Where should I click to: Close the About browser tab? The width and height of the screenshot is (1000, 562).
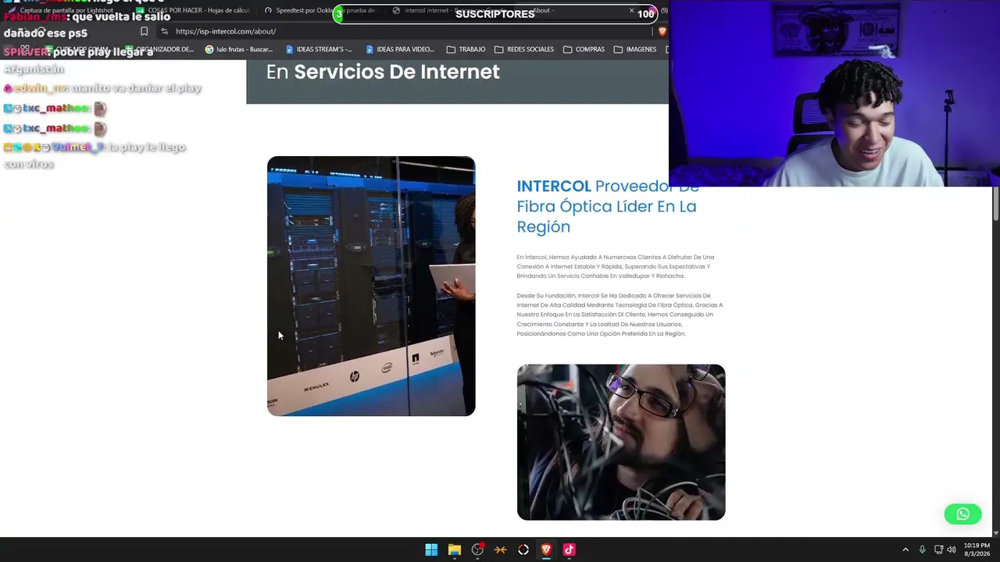[631, 10]
